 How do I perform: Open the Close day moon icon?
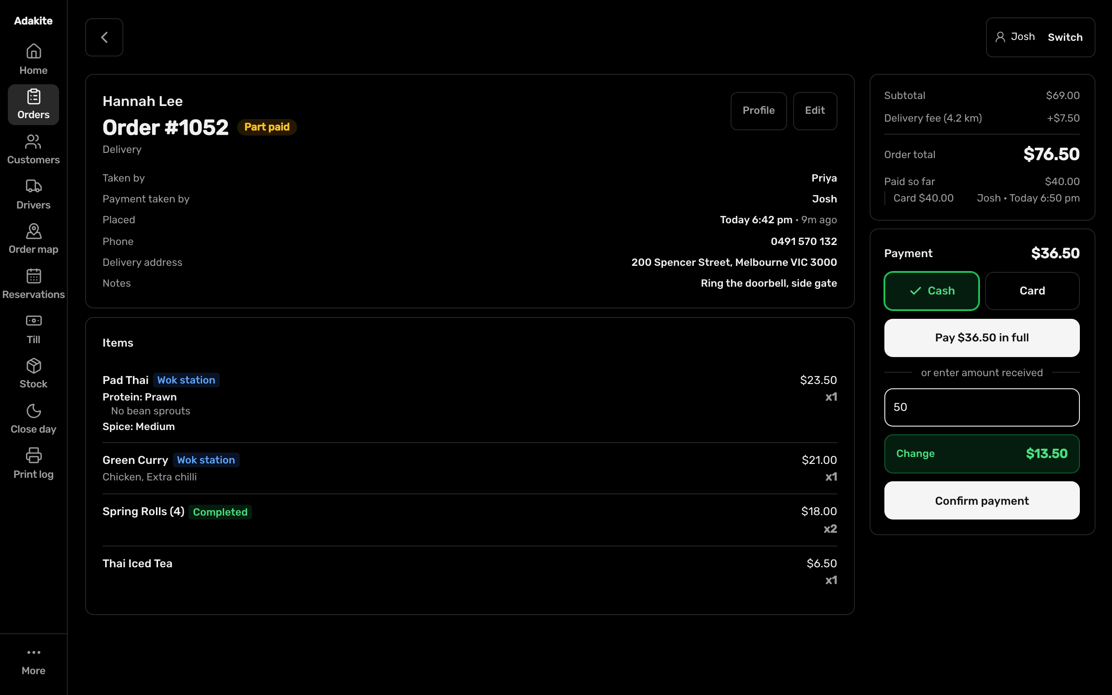tap(33, 411)
